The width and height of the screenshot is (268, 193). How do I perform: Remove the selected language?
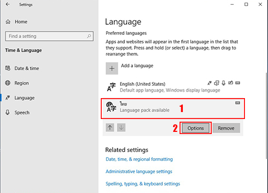pyautogui.click(x=226, y=128)
